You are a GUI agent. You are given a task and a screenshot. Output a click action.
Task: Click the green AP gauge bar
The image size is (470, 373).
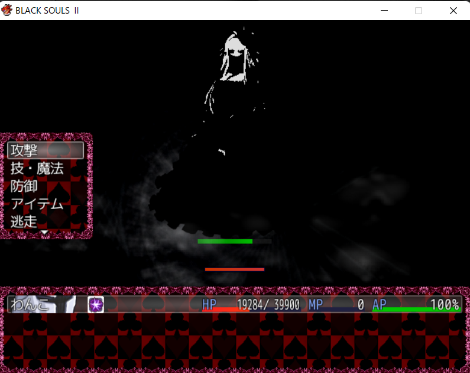tap(416, 310)
